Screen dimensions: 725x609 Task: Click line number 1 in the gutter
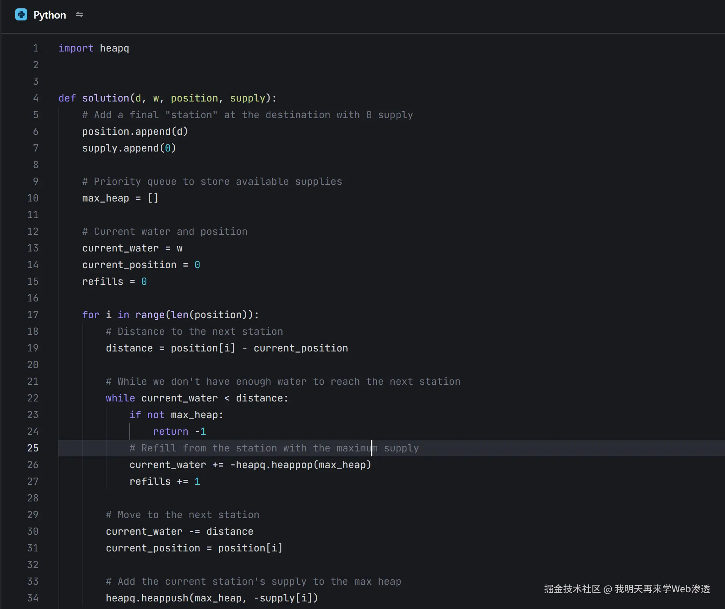pyautogui.click(x=36, y=48)
